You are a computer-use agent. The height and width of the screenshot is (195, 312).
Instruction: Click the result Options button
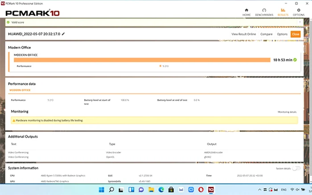(282, 34)
